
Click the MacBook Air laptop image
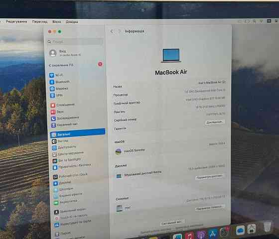click(171, 55)
